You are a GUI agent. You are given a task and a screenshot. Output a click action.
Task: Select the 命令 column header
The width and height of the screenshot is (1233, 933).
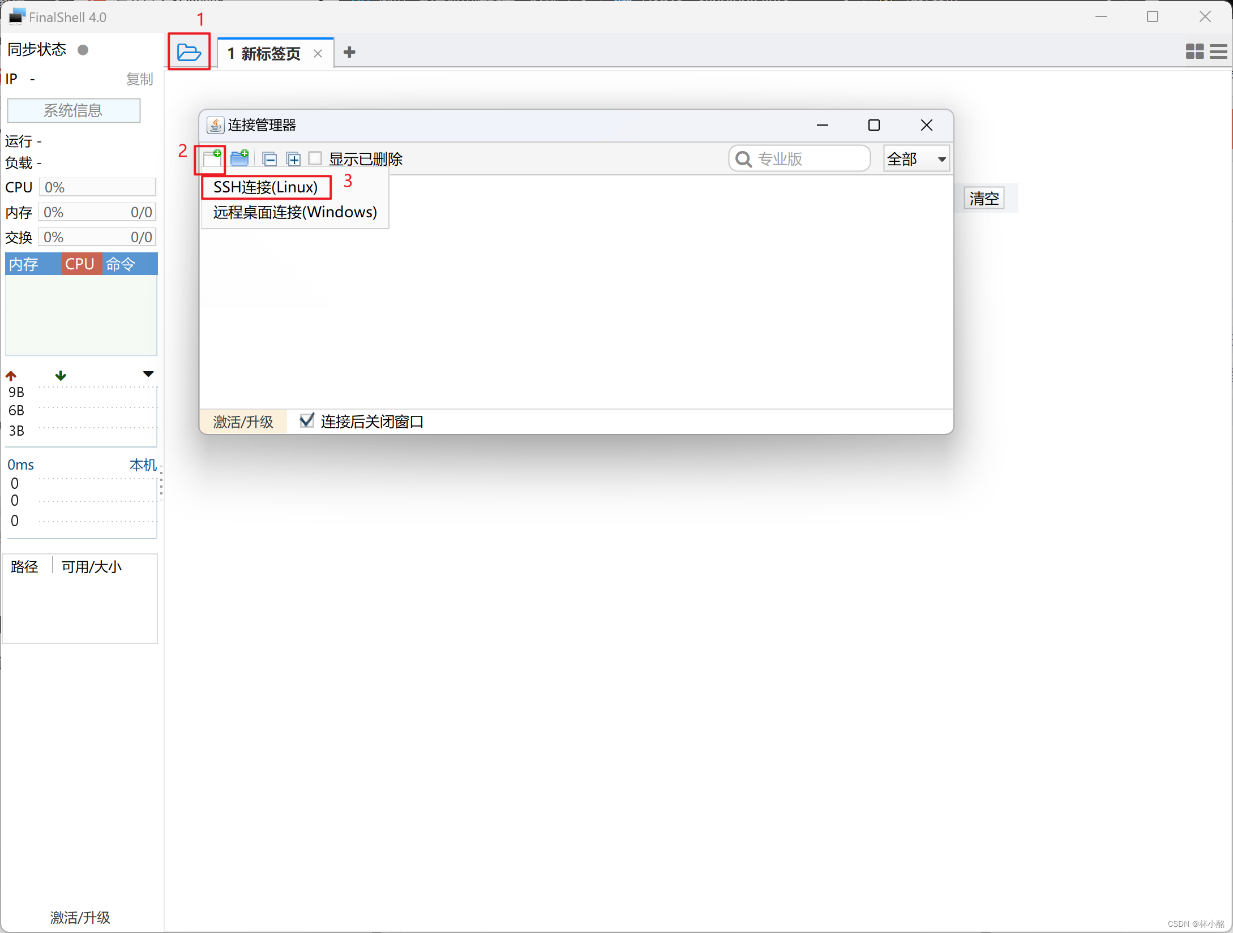[130, 264]
